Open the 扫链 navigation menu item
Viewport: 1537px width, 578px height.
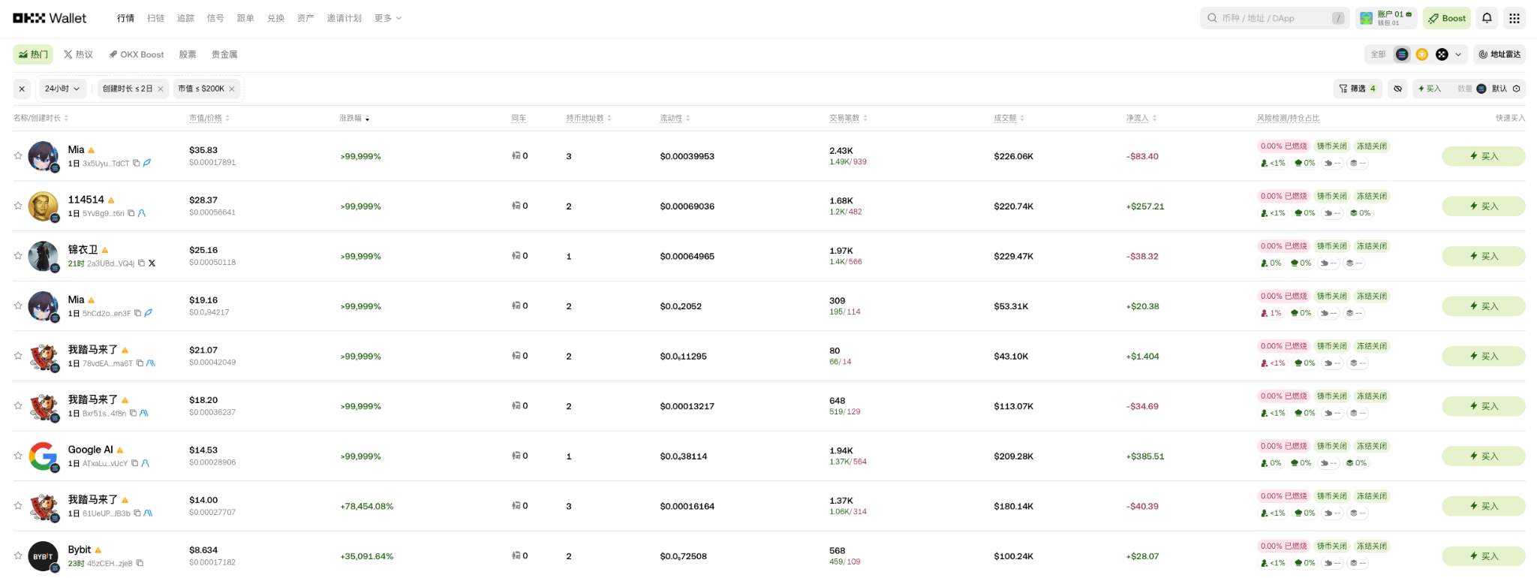point(155,18)
